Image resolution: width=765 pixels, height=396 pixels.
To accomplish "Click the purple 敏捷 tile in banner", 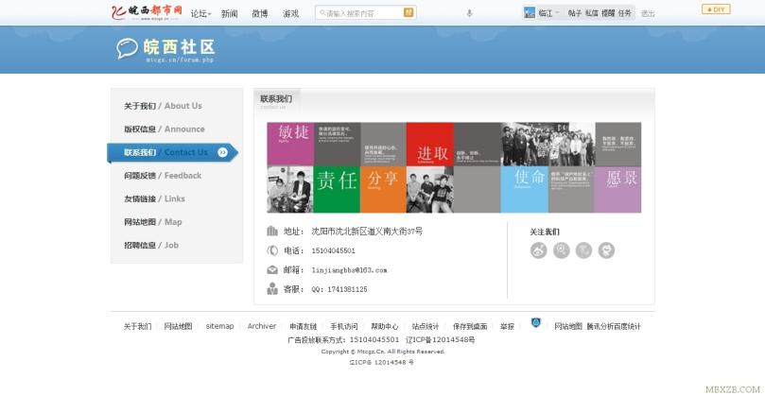I will (289, 144).
